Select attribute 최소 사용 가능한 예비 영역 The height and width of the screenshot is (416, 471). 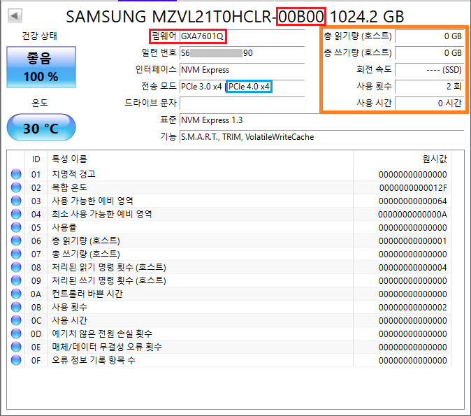pos(102,215)
